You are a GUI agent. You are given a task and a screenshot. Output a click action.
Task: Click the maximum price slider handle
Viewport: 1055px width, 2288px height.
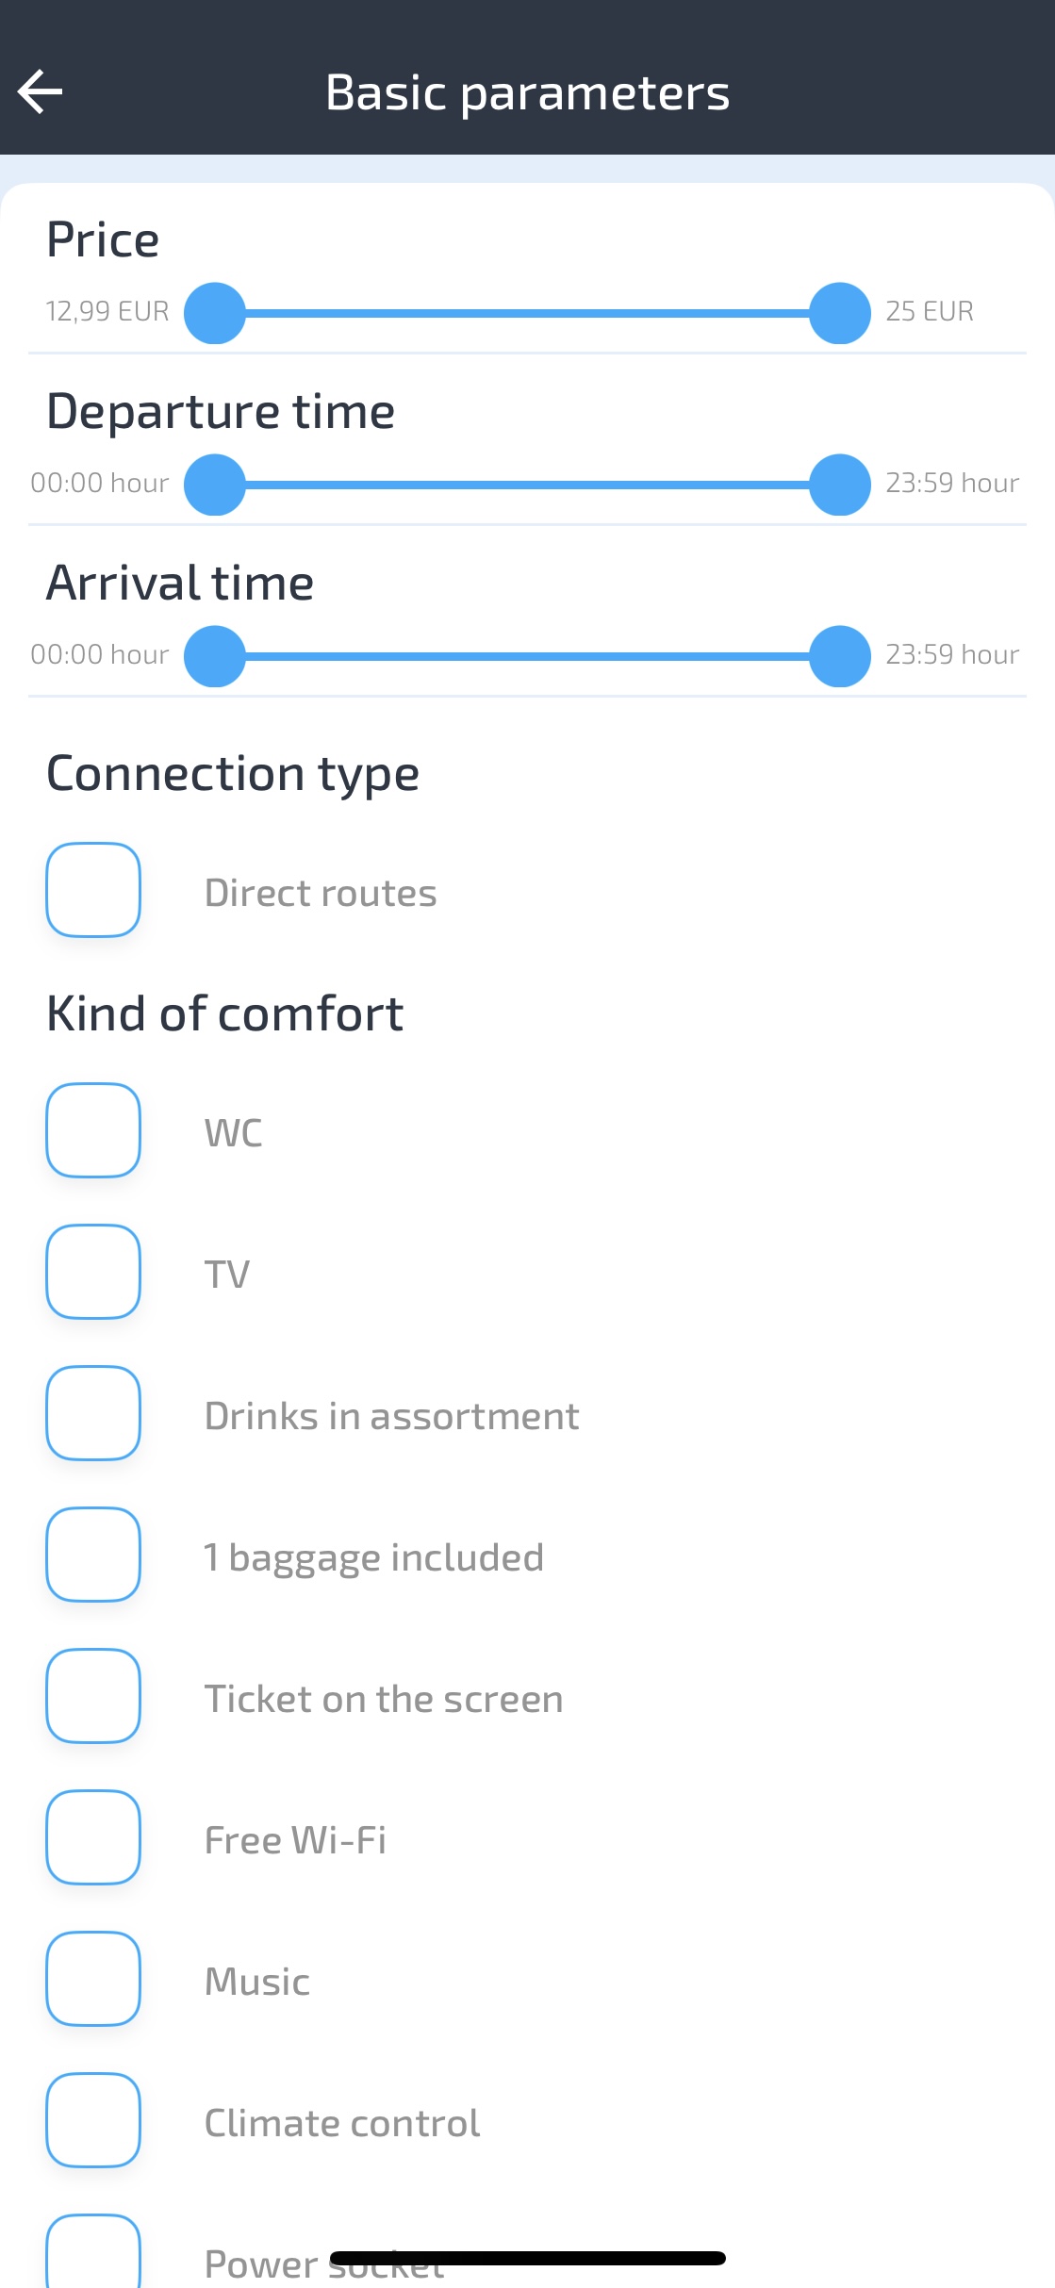(x=839, y=313)
